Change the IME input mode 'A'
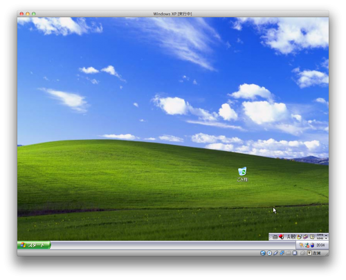 [x=289, y=237]
